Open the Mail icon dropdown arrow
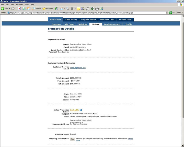The height and width of the screenshot is (147, 184). pos(64,9)
